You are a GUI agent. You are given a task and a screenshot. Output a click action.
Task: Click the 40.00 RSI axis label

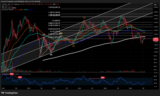pyautogui.click(x=155, y=83)
